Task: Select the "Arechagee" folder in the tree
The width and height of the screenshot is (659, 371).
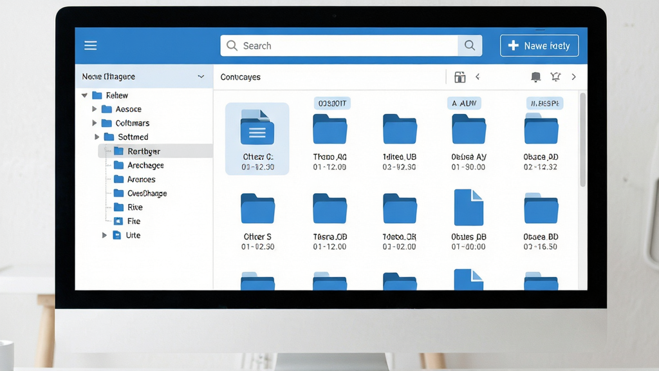Action: [145, 166]
